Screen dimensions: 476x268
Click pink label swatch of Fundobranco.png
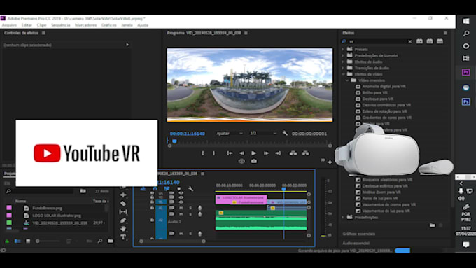pos(9,208)
